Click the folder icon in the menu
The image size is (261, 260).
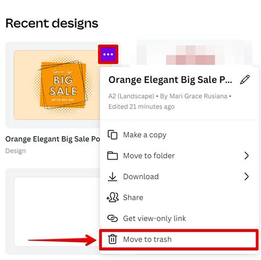(112, 156)
